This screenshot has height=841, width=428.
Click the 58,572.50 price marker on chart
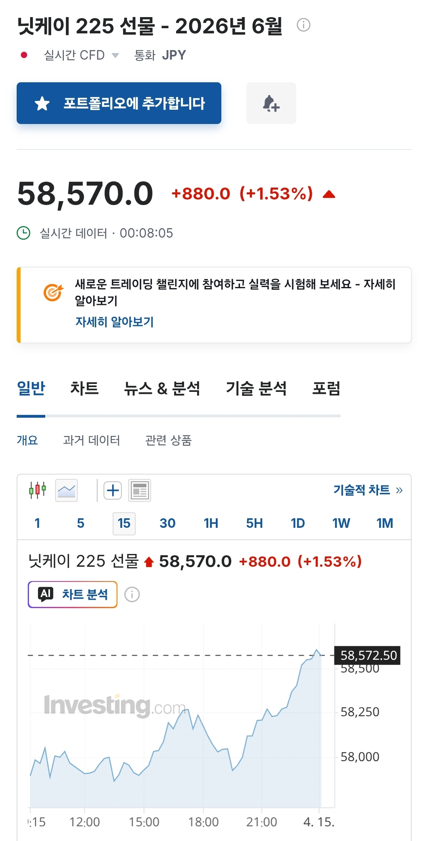368,655
